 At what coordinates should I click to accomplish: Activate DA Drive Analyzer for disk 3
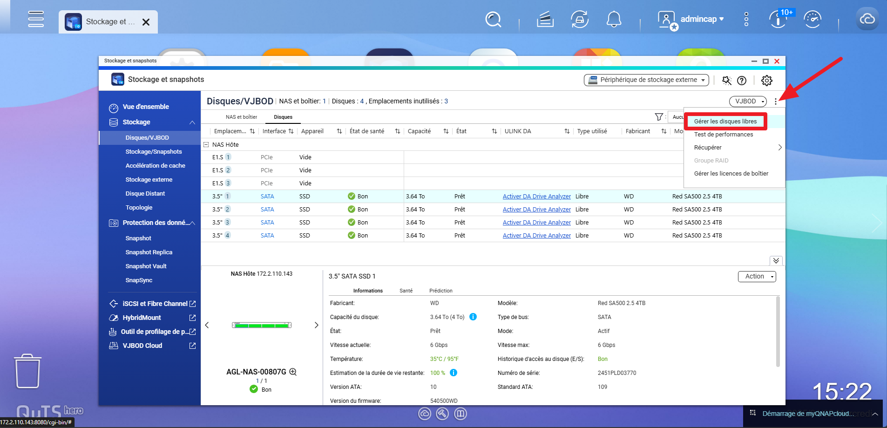(x=537, y=223)
